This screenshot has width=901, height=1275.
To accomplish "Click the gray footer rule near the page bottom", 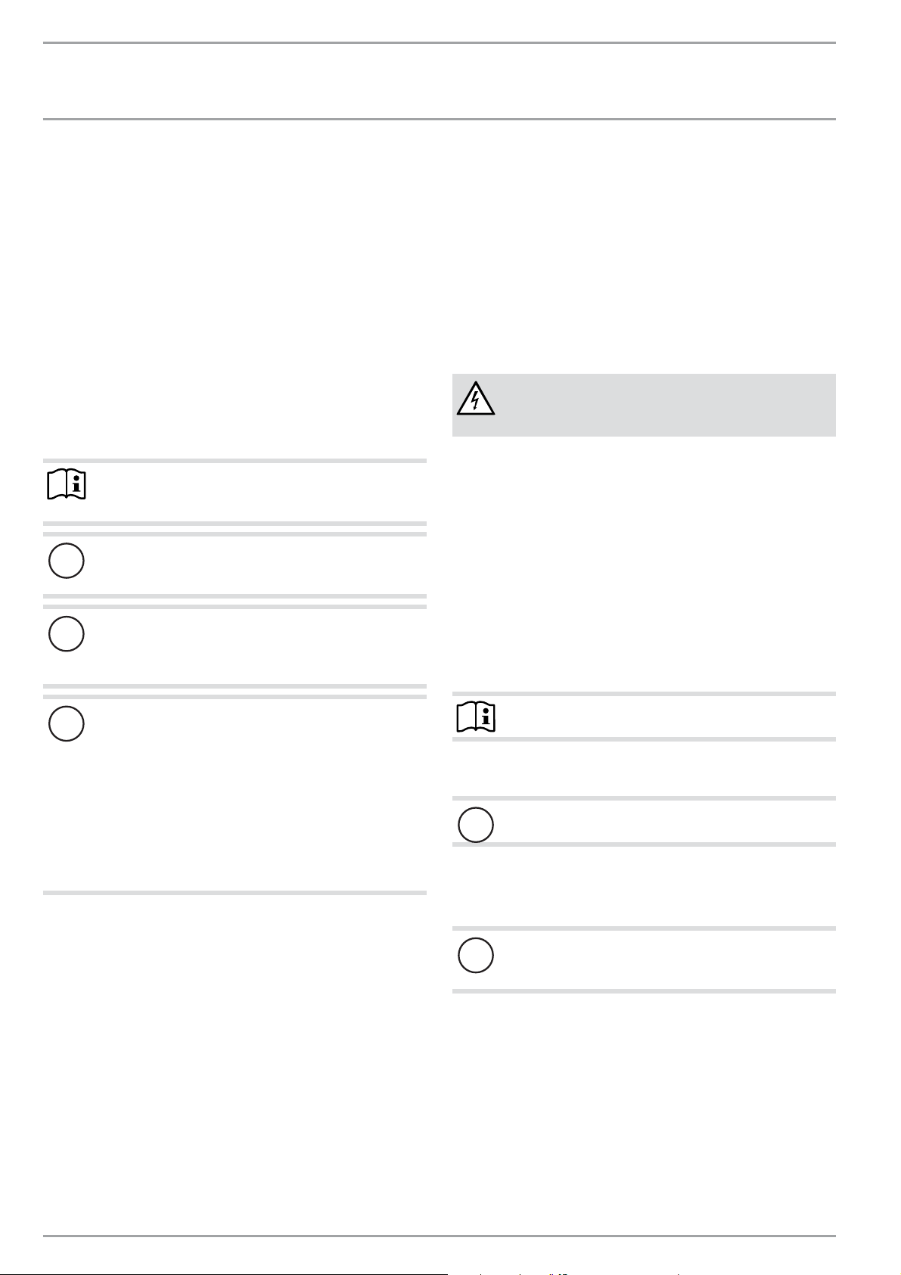I will click(x=440, y=1236).
